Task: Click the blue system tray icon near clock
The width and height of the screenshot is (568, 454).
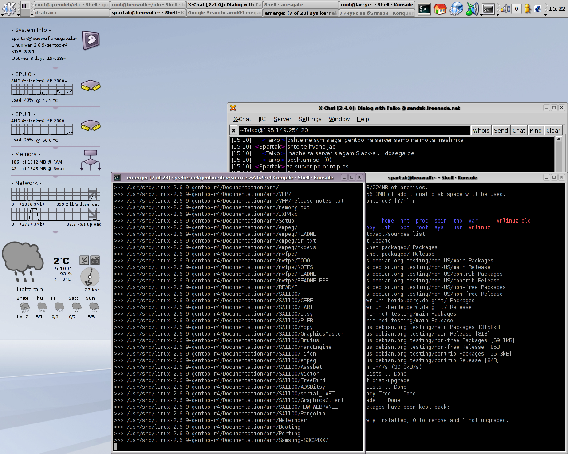Action: click(538, 8)
